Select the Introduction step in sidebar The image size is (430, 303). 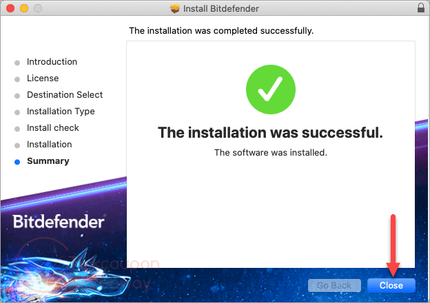pos(52,62)
